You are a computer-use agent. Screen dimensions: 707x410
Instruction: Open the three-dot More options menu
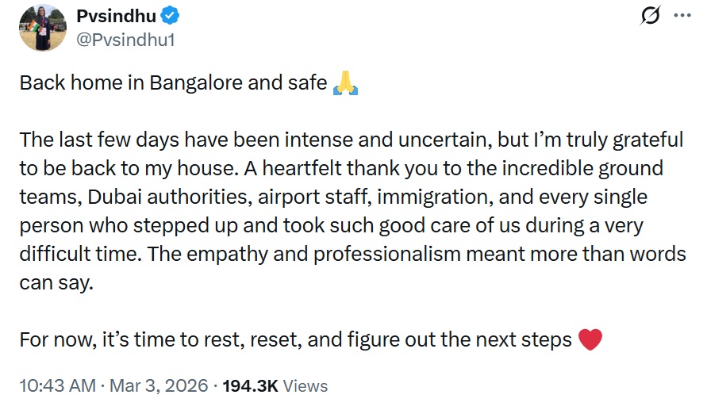pyautogui.click(x=682, y=16)
